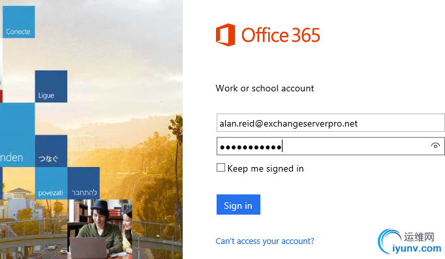The width and height of the screenshot is (445, 259).
Task: Tick the Keep me signed in checkbox
Action: (x=221, y=168)
